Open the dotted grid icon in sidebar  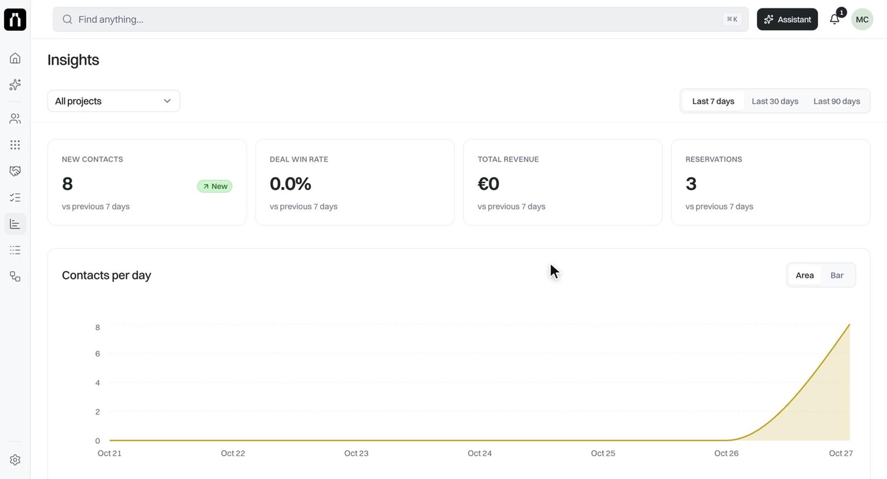coord(15,145)
